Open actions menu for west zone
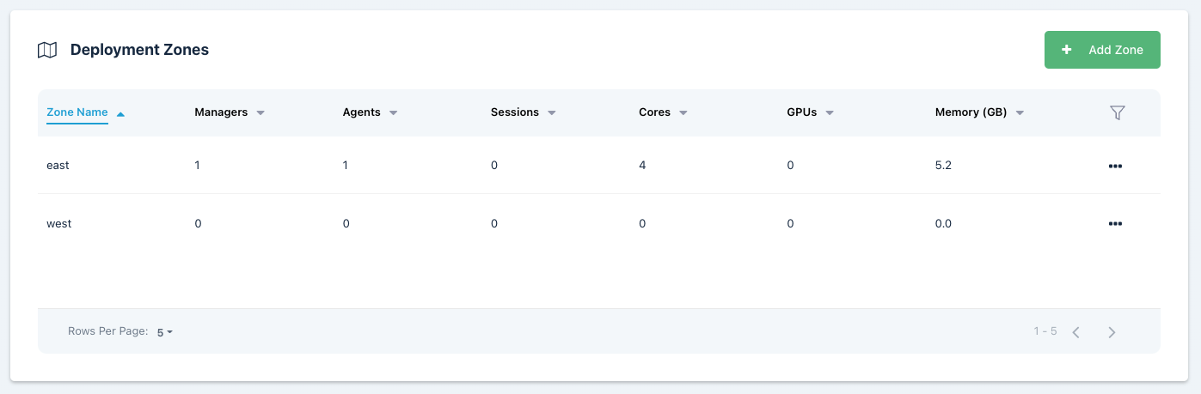Viewport: 1201px width, 394px height. pyautogui.click(x=1115, y=224)
